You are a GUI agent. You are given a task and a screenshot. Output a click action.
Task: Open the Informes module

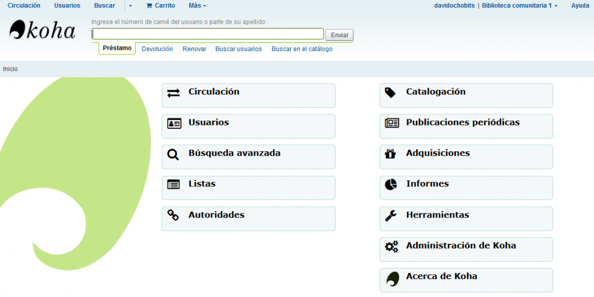(x=466, y=187)
